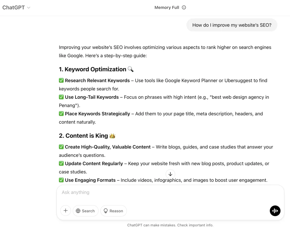
Task: Click the lightbulb icon in the Reason button
Action: 106,211
